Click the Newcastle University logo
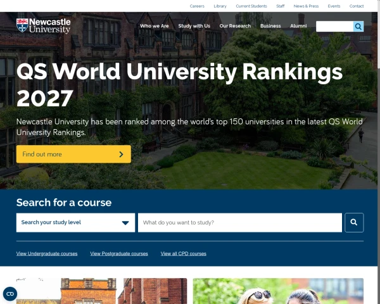This screenshot has width=380, height=304. 44,26
